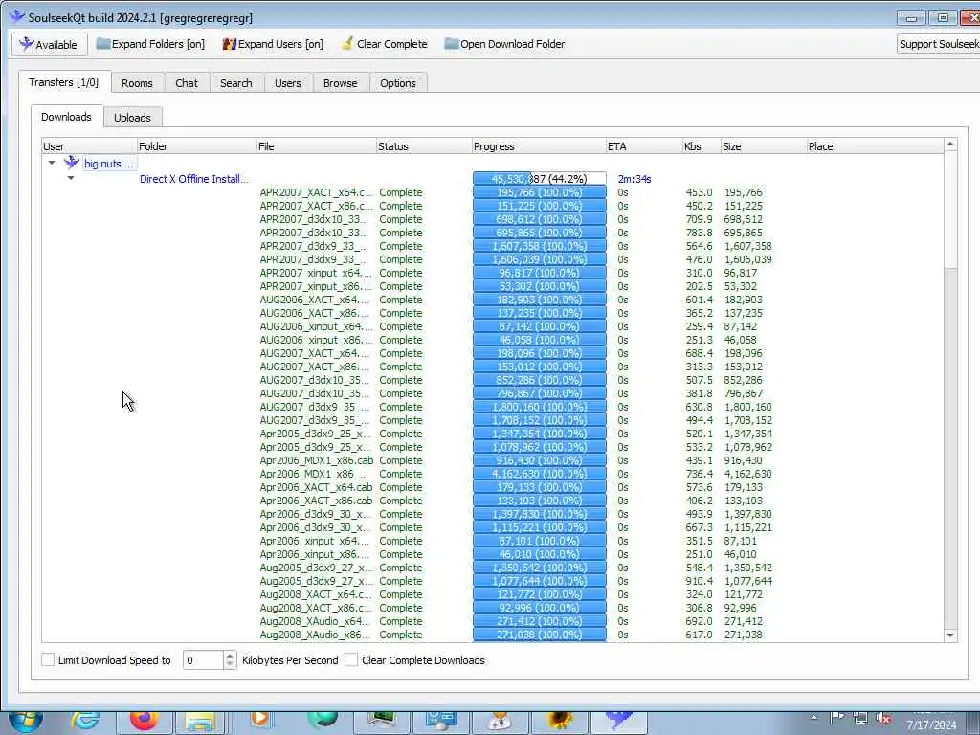Click the 44.2% folder progress bar

[540, 179]
